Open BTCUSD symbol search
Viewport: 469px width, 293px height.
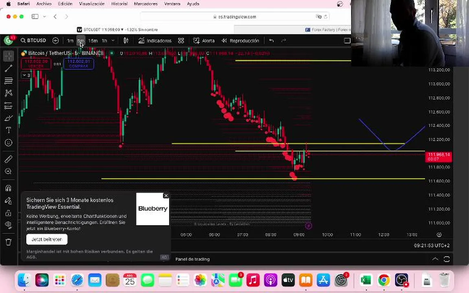[33, 40]
